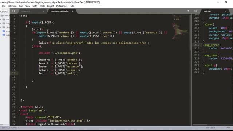The height and width of the screenshot is (131, 233).
Task: Click the "Registro Usuario" title text
Action: (50, 124)
